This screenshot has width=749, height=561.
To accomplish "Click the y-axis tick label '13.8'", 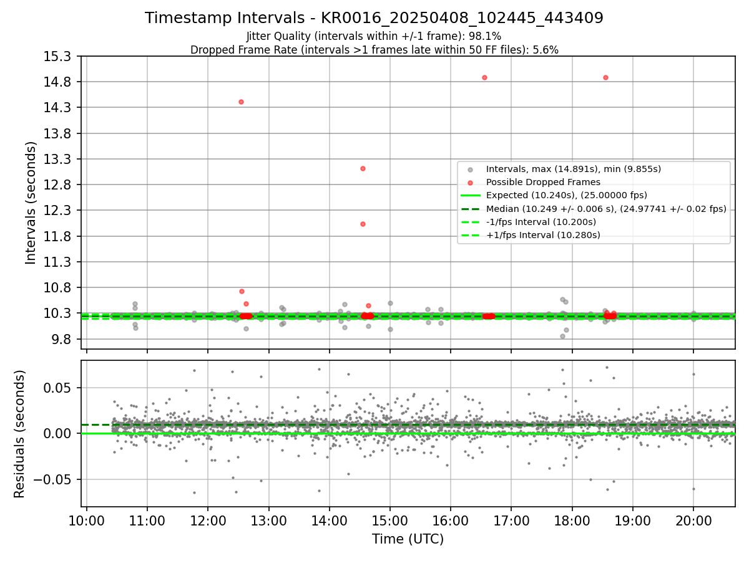I will pos(59,133).
